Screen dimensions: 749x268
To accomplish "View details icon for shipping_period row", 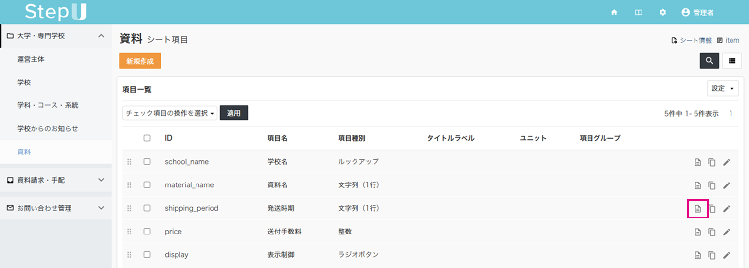I will [697, 209].
